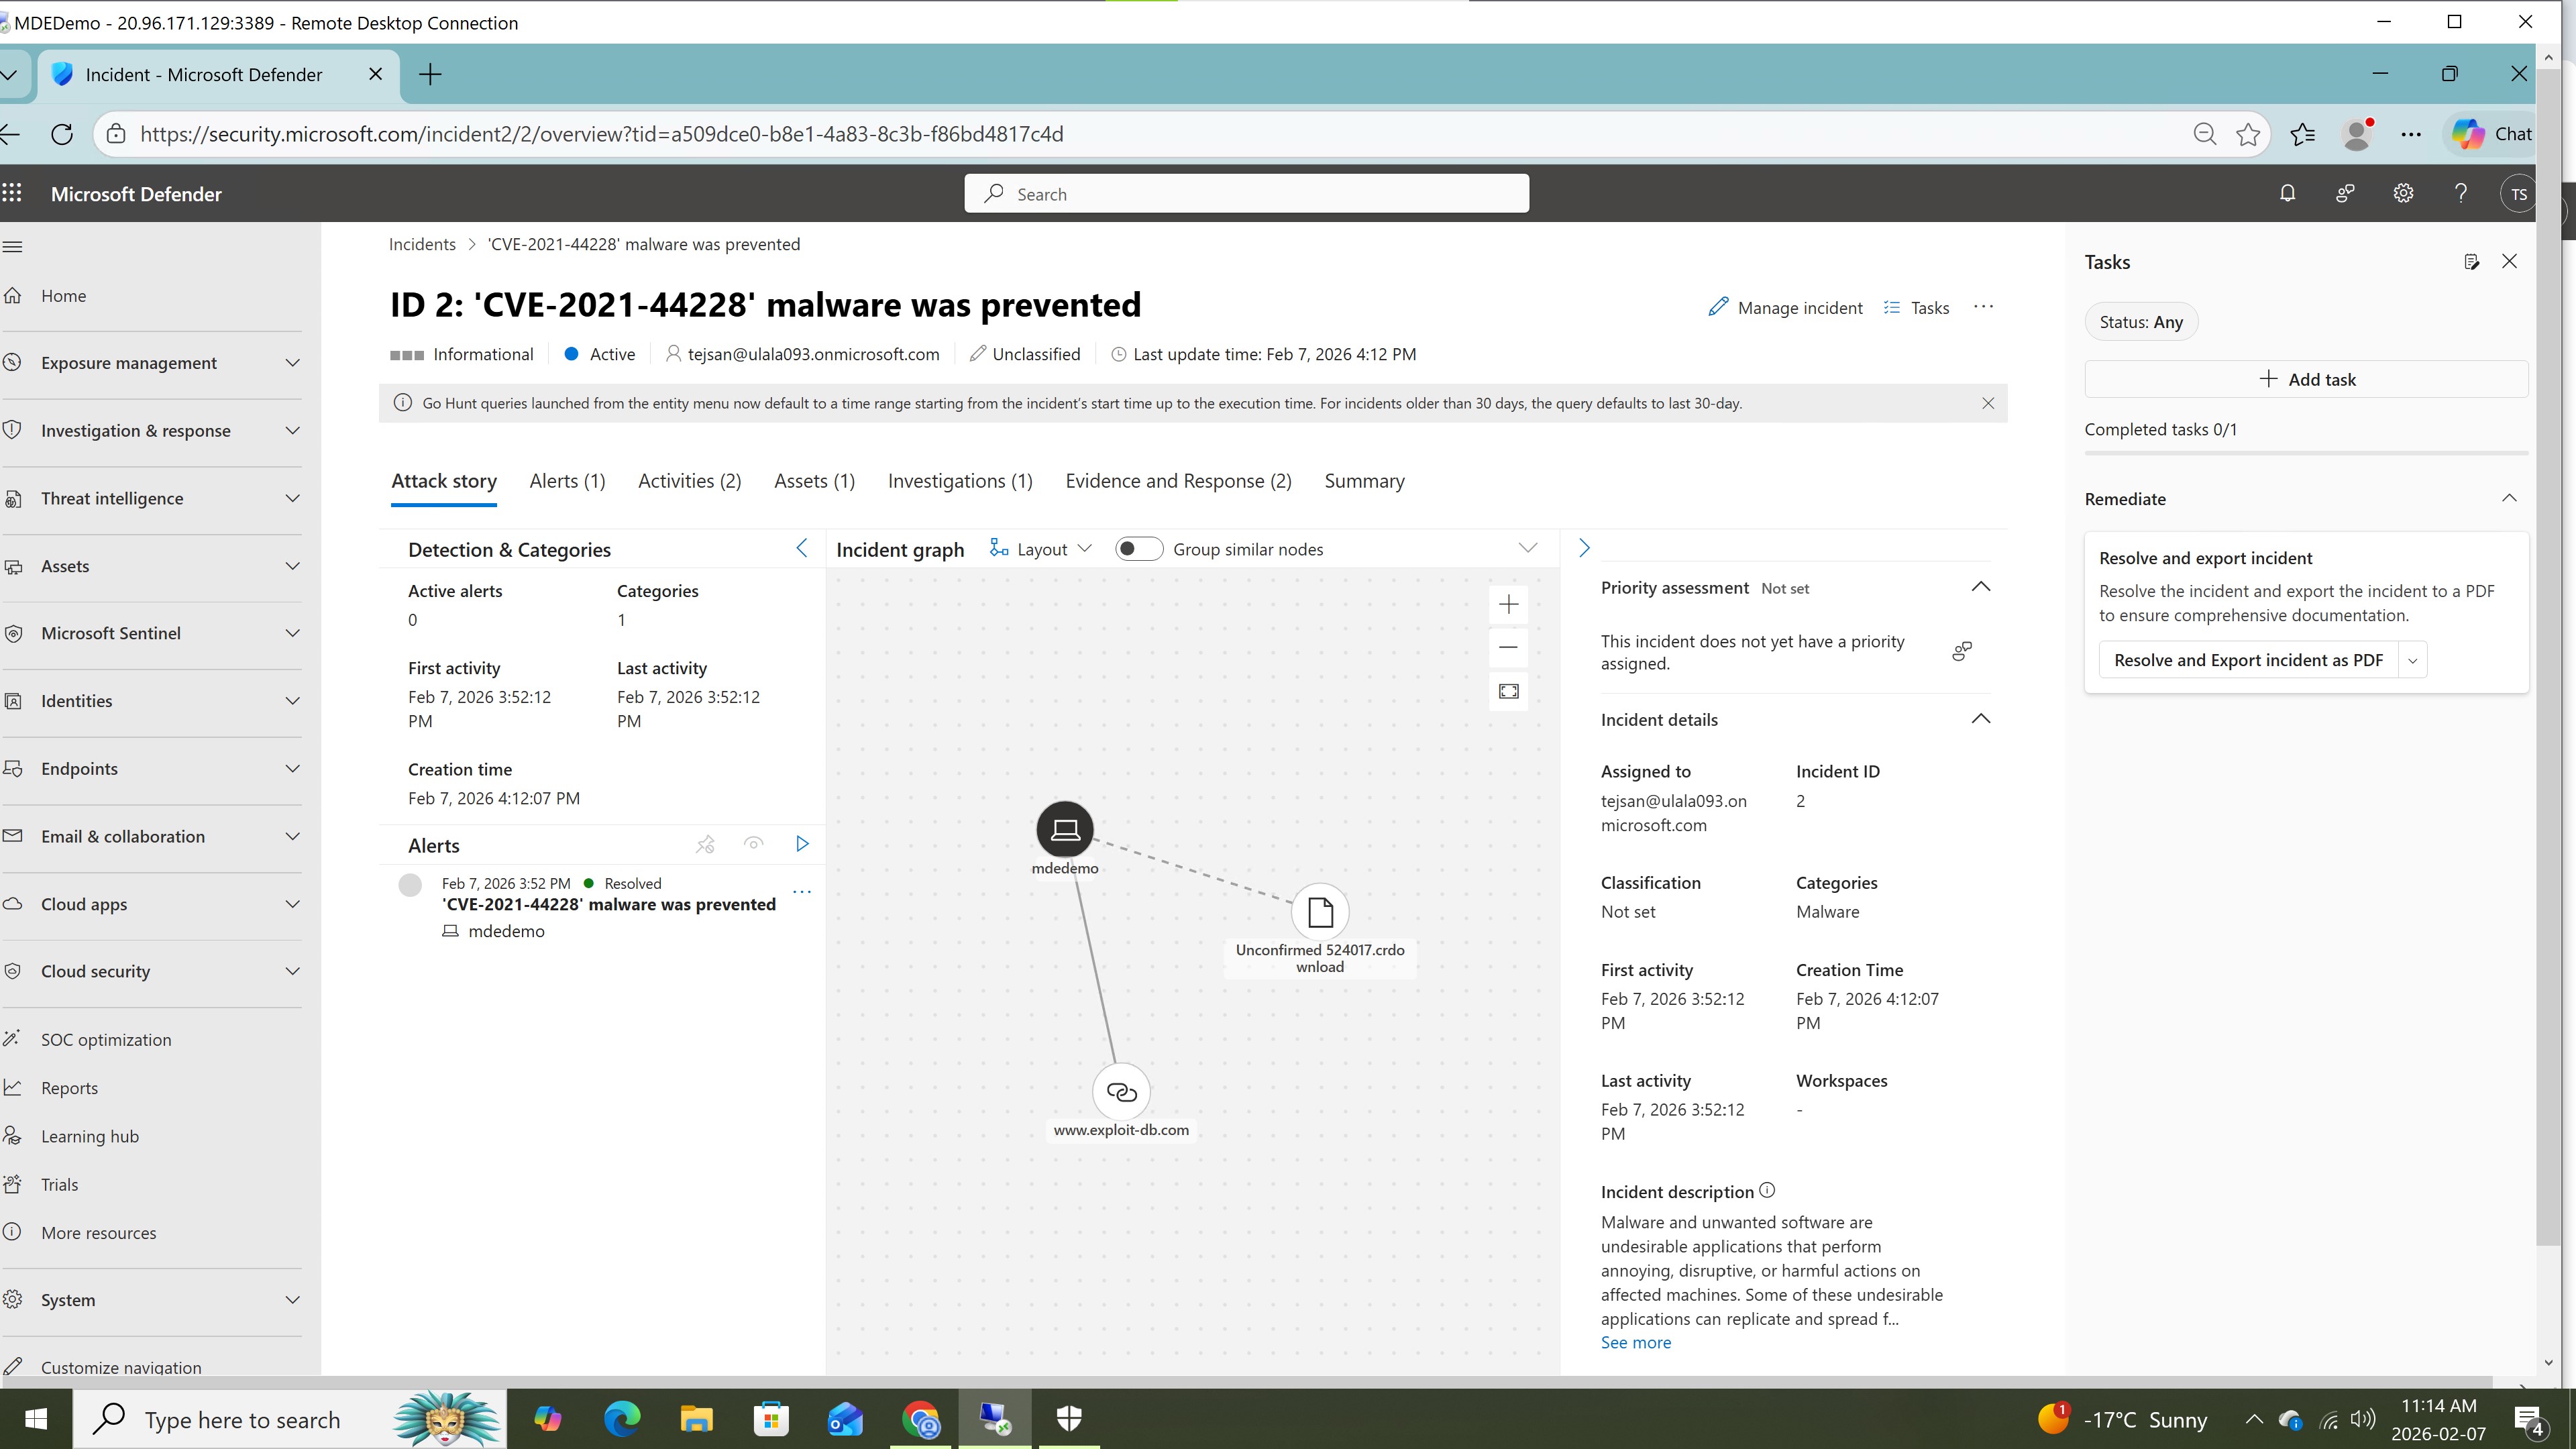Switch to Evidence and Response tab
Screen dimensions: 2576x1449
(1178, 481)
